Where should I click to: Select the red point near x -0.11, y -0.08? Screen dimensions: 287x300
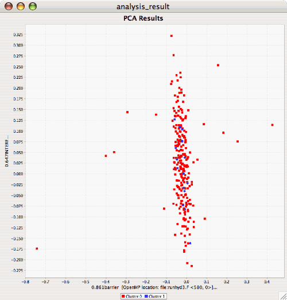coord(164,209)
